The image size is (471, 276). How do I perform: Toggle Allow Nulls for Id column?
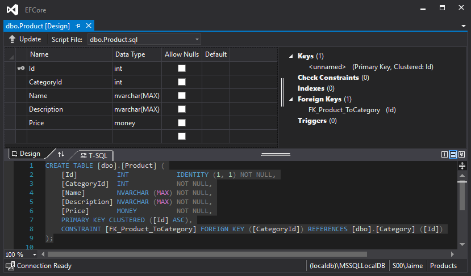(x=182, y=68)
